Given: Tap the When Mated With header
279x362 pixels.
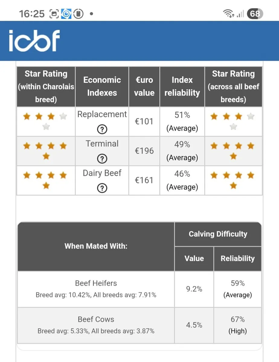Looking at the screenshot, I should [96, 246].
